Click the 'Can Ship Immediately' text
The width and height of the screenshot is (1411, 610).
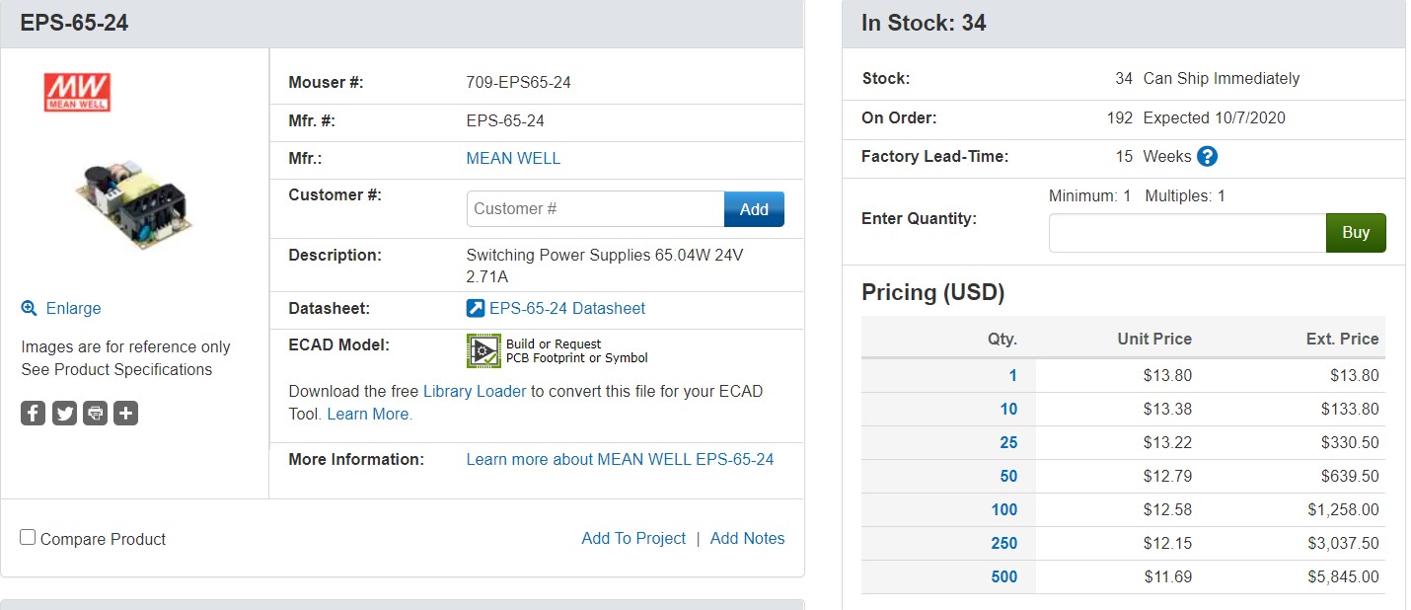coord(1222,78)
